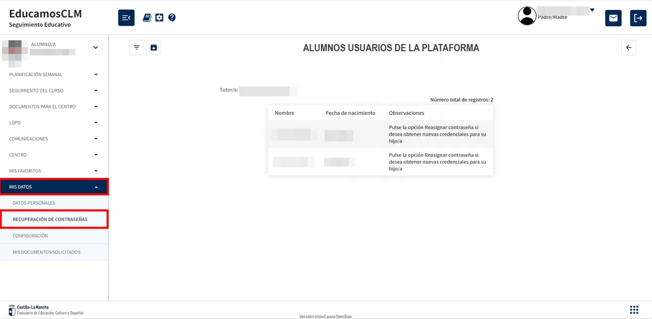Screen dimensions: 652x319
Task: Expand the student selector chevron
Action: point(95,47)
